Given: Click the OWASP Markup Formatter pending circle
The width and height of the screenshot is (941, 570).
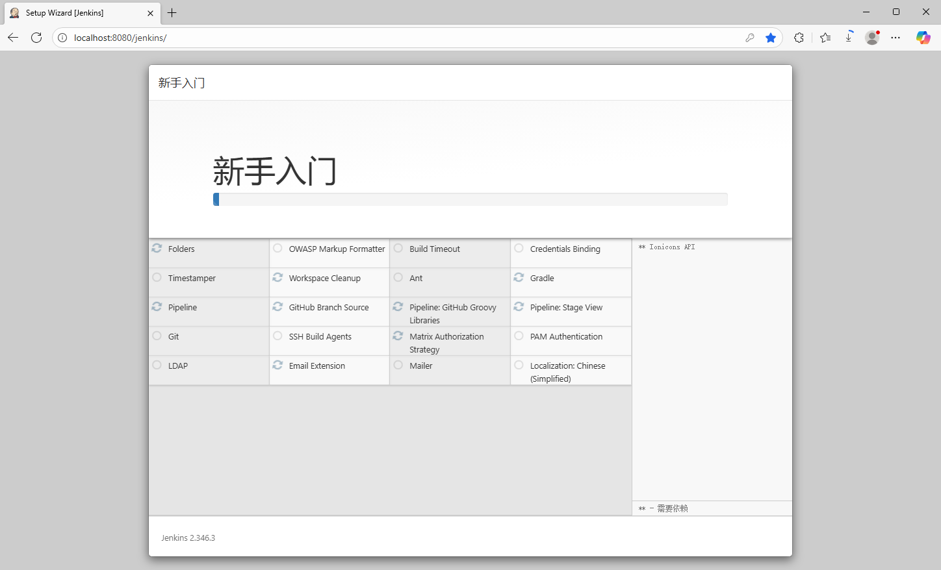Looking at the screenshot, I should 277,248.
